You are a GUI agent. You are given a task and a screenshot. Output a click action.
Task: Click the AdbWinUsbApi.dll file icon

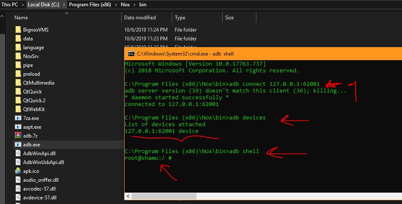18,162
